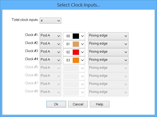Viewport: 157px width, 117px height.
Task: Expand Clock #2 channel 01 selector
Action: pos(74,44)
